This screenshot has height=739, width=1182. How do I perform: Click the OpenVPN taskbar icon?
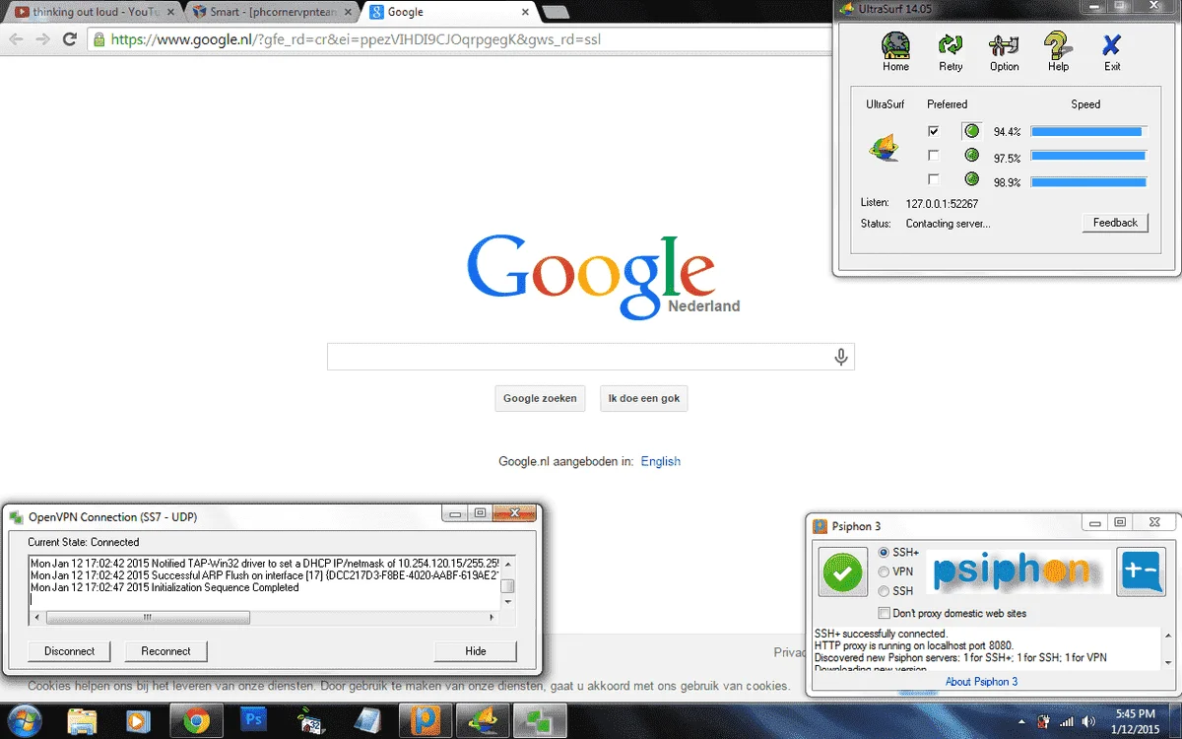[539, 721]
